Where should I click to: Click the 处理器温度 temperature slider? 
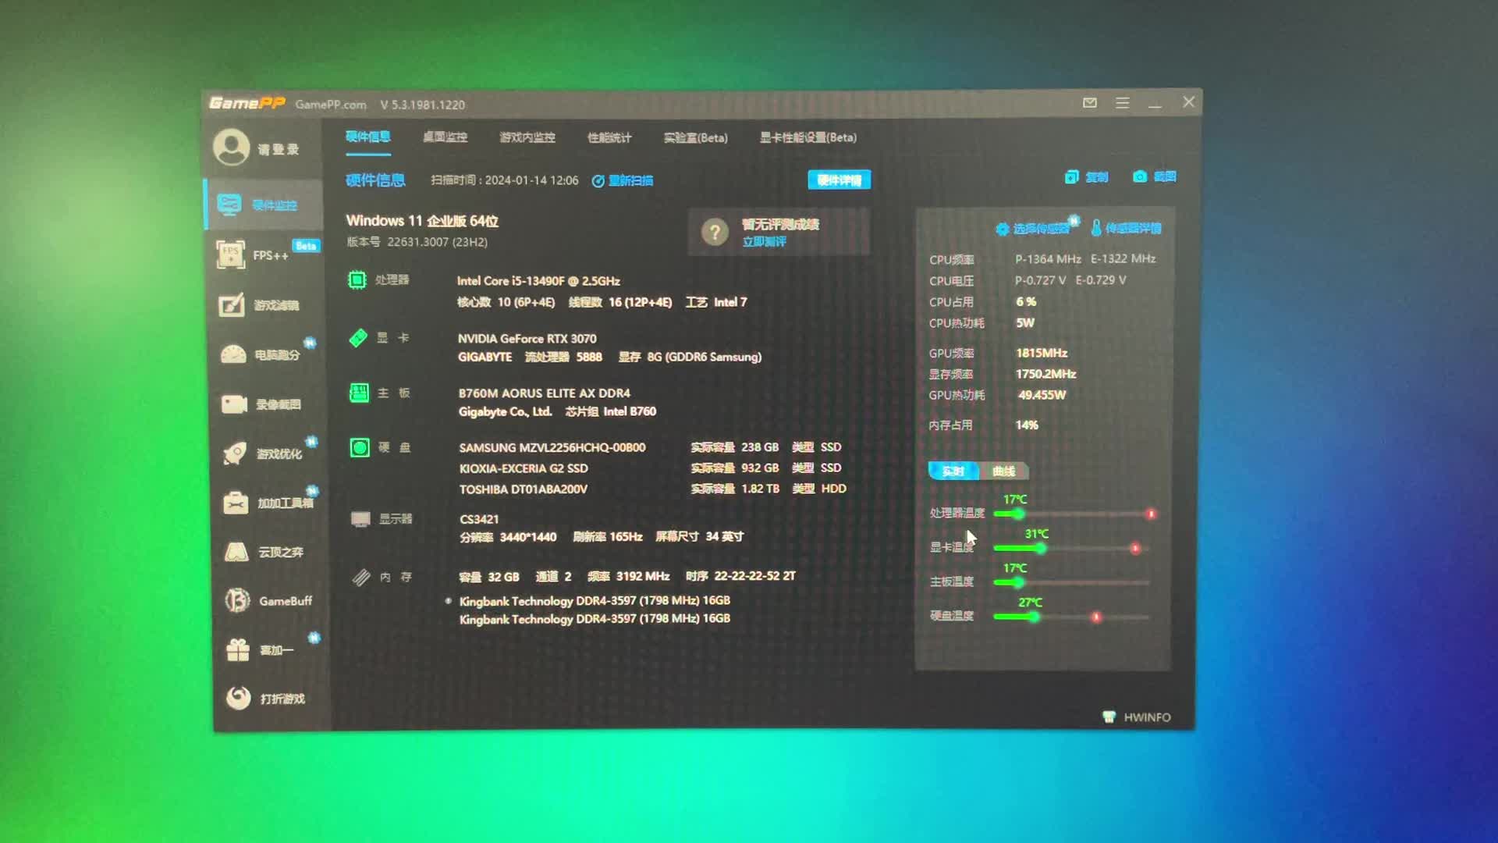point(1074,514)
